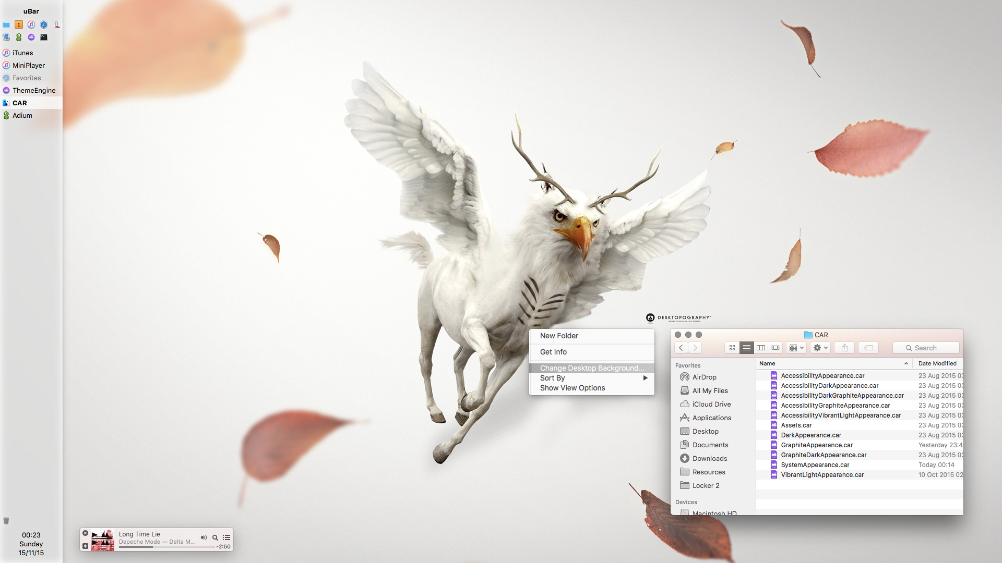This screenshot has height=563, width=1002.
Task: Open Locker 2 in Finder sidebar
Action: [713, 485]
